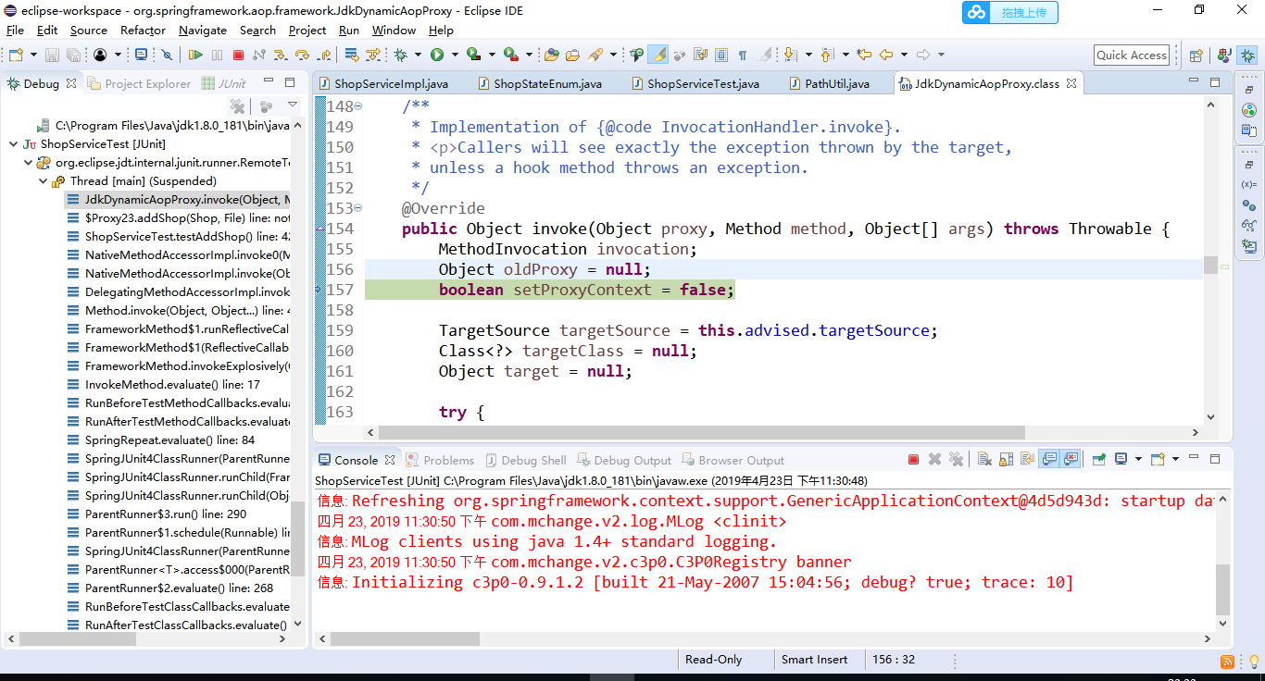Screen dimensions: 1265x681
Task: Click the cloud upload button at top
Action: pyautogui.click(x=1010, y=12)
